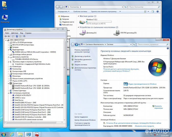Image resolution: width=172 pixels, height=137 pixels.
Task: Collapse the WIN-CI66NCOTOAV root node
Action: (x=6, y=40)
